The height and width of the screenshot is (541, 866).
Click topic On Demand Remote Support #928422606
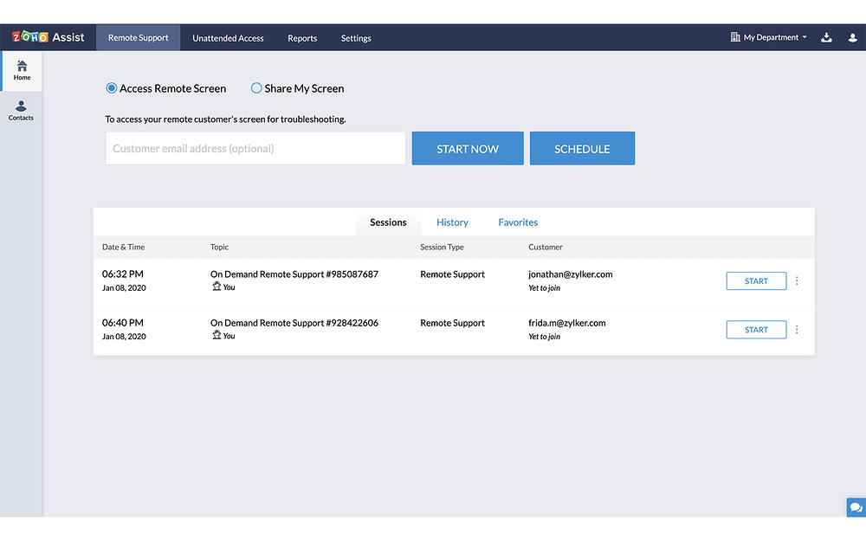(294, 322)
